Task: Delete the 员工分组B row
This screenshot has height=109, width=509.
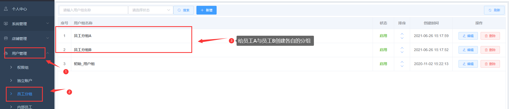Action: pos(490,50)
